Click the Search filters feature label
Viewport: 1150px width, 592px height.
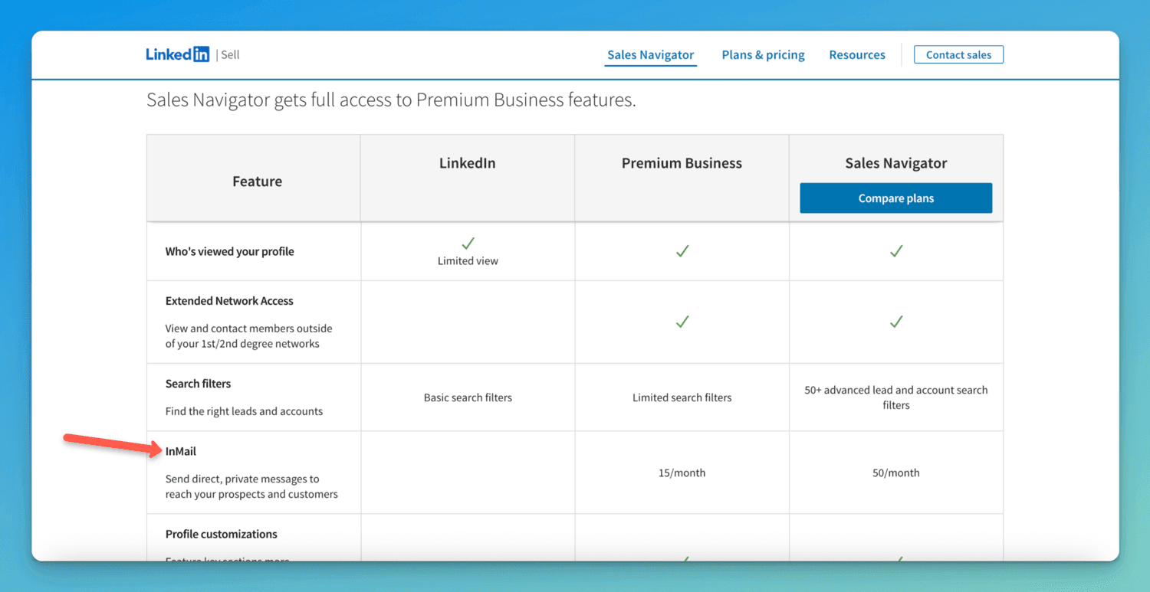(199, 384)
